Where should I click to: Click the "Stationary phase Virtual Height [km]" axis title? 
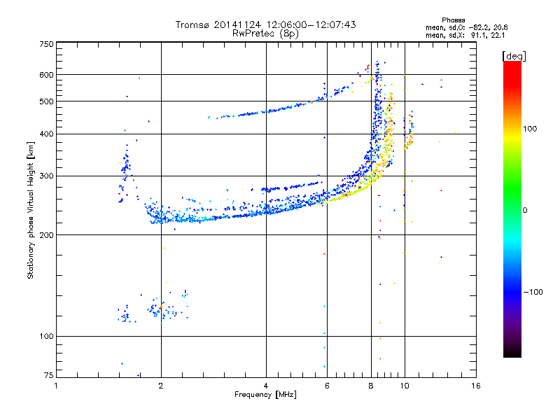click(x=31, y=210)
